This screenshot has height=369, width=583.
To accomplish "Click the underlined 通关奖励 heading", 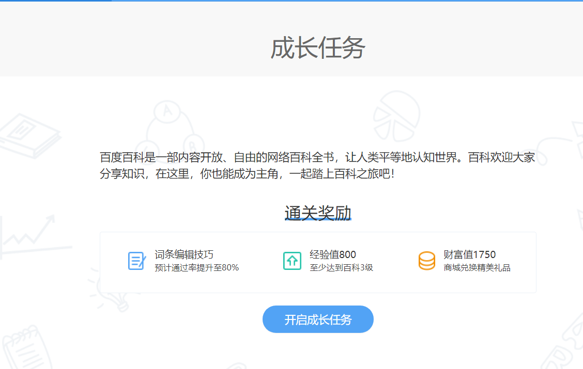I will (317, 212).
